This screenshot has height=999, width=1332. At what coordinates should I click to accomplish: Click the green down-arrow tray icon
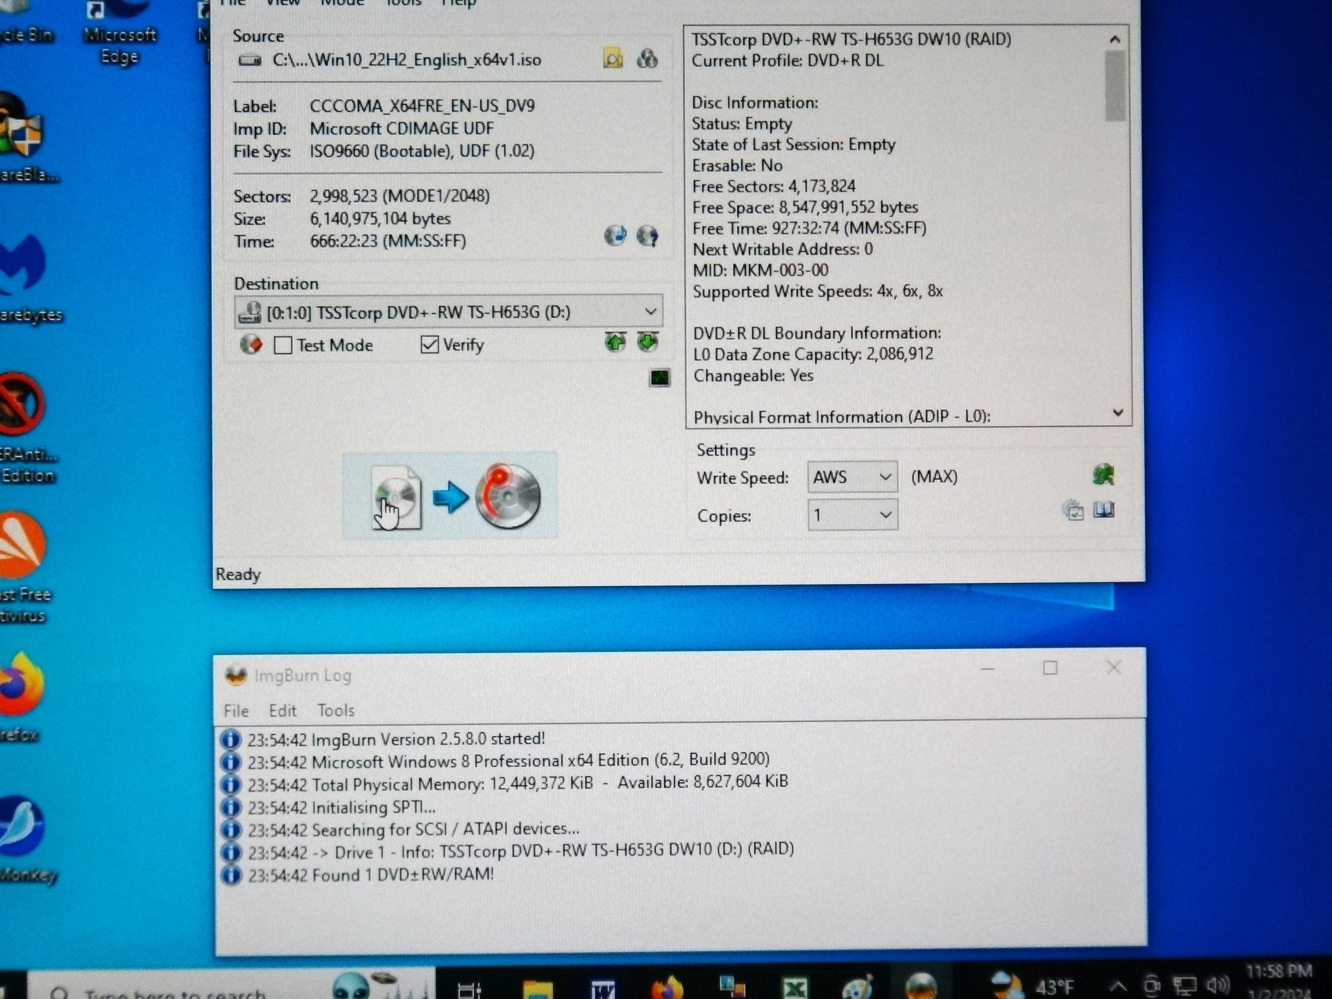[647, 343]
